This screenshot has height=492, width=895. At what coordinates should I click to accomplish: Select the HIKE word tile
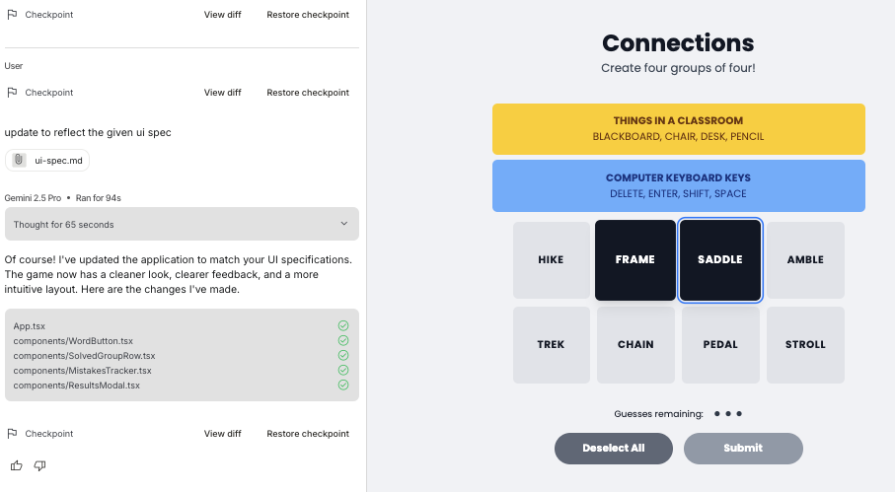pyautogui.click(x=551, y=260)
